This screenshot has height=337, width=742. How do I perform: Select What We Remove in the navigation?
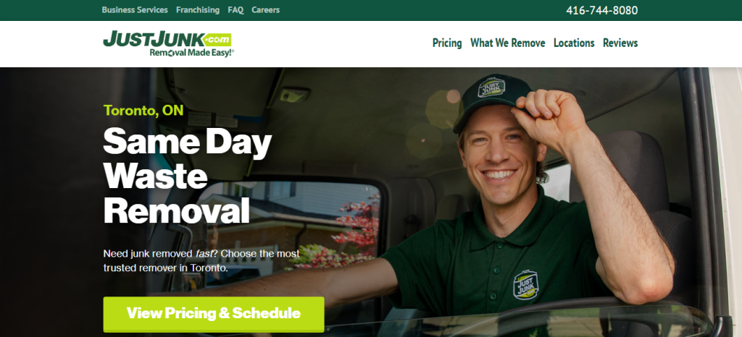pos(508,43)
